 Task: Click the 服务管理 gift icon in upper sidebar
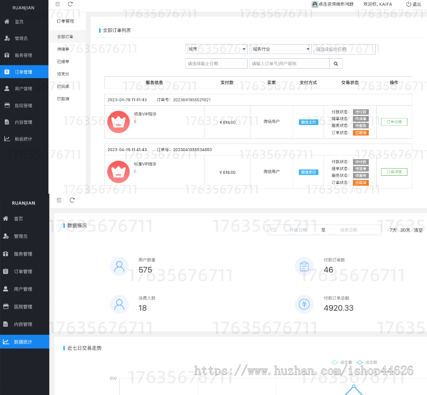[x=7, y=55]
